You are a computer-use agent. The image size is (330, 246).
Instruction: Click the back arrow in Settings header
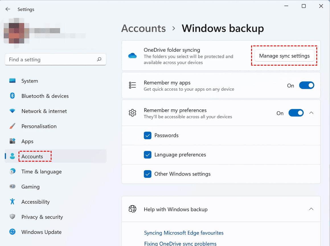click(8, 9)
